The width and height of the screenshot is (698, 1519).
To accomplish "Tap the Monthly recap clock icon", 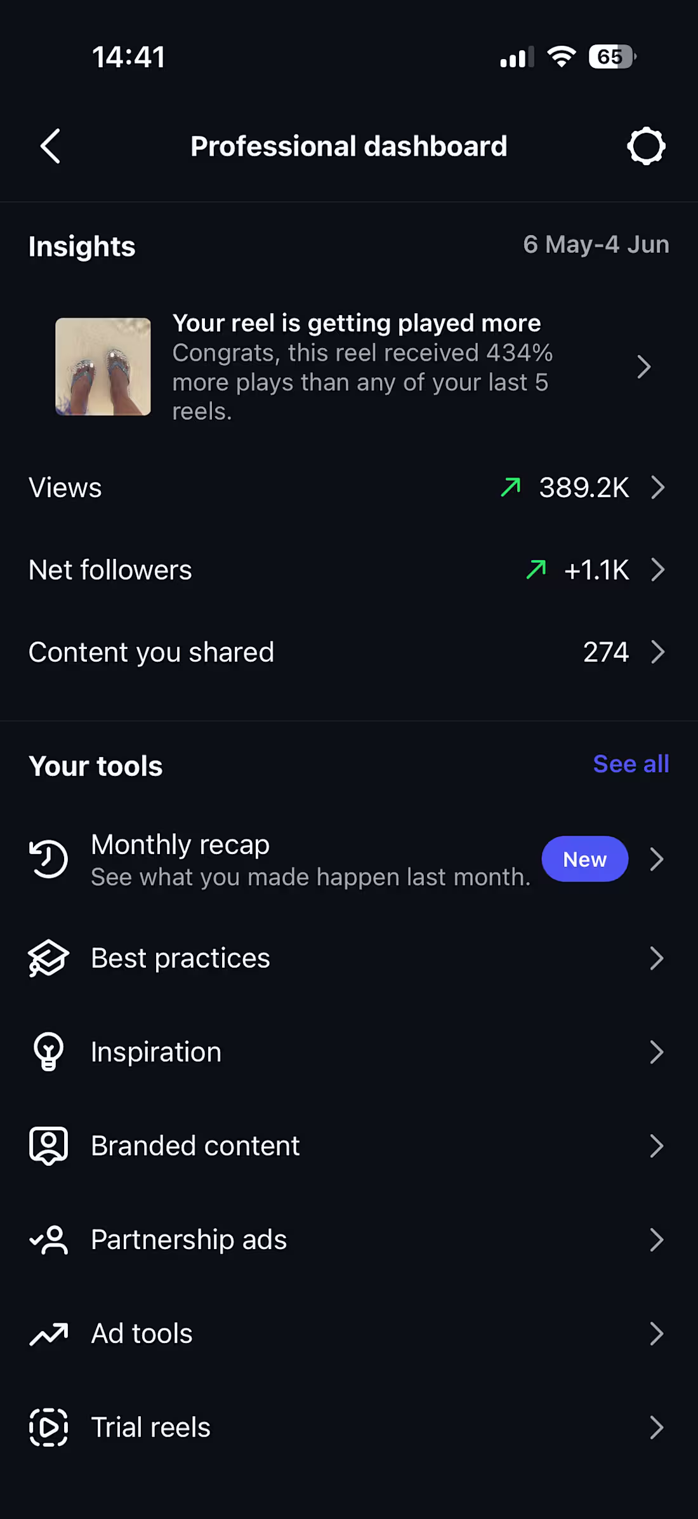I will (x=48, y=859).
